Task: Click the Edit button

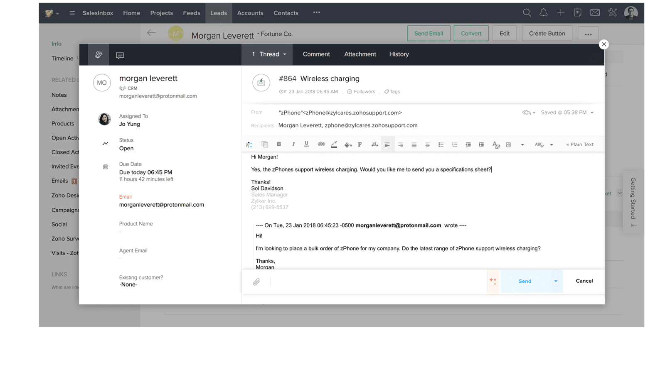Action: [505, 33]
